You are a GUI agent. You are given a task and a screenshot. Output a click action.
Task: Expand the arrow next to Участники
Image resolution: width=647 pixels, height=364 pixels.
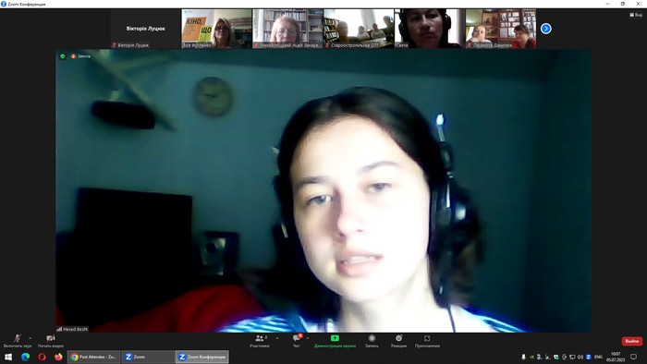pos(277,338)
